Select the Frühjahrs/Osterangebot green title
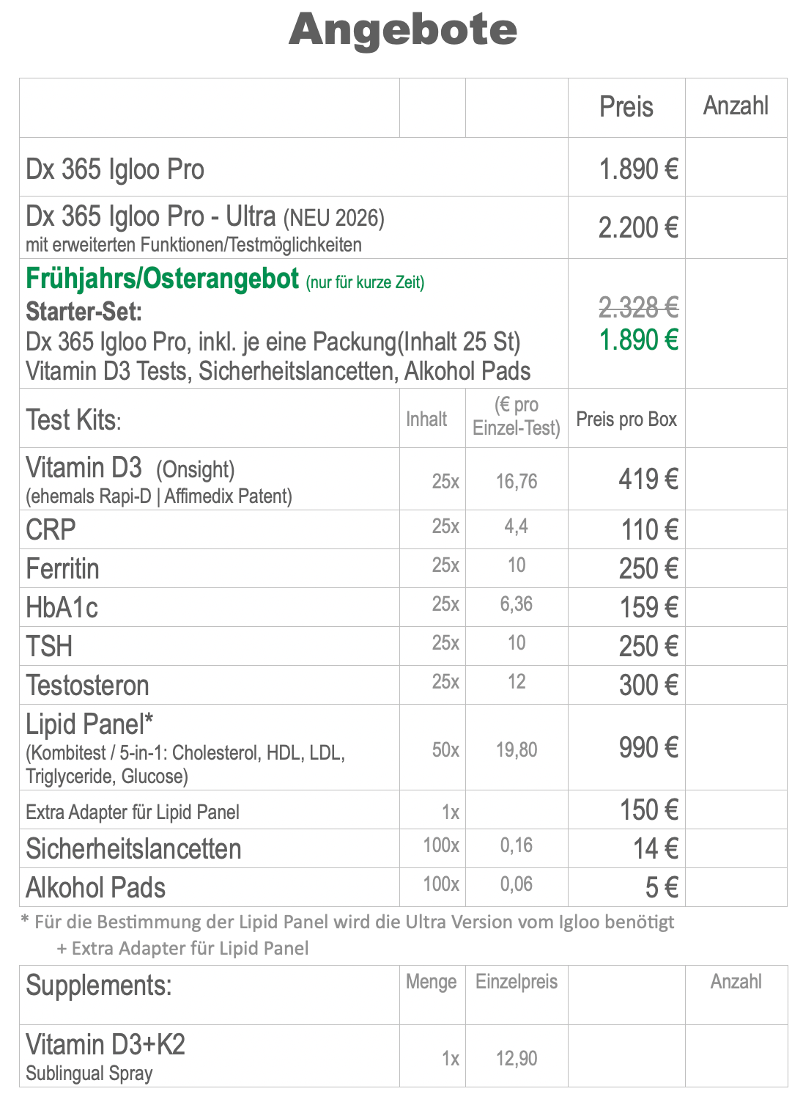This screenshot has width=803, height=1094. 162,279
